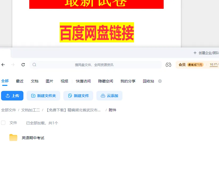Open the game controller icon
Image resolution: width=219 pixels, height=189 pixels.
pyautogui.click(x=168, y=65)
